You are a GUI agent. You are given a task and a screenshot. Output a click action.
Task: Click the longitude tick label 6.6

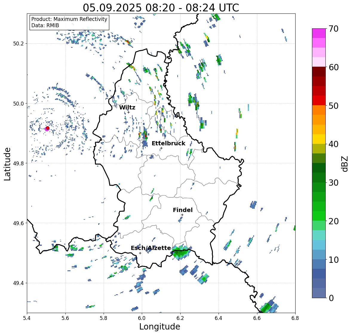tap(257, 318)
